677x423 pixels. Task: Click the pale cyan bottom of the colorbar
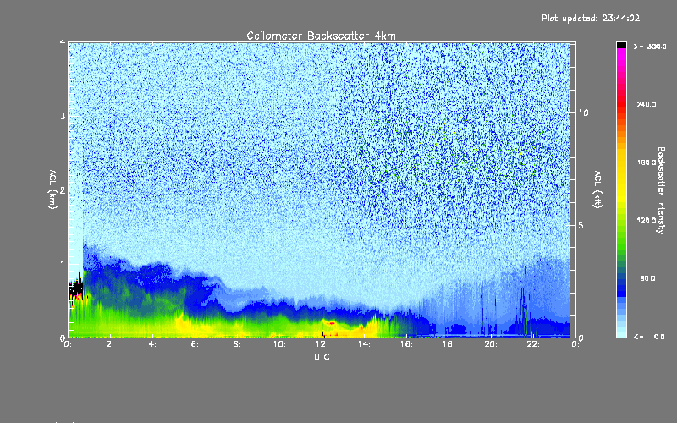(x=621, y=332)
